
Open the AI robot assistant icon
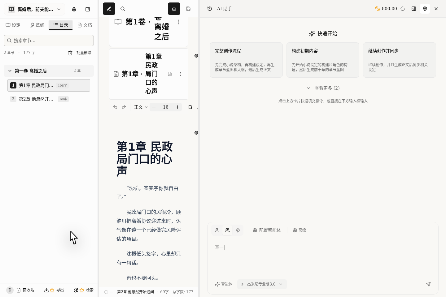pyautogui.click(x=174, y=9)
